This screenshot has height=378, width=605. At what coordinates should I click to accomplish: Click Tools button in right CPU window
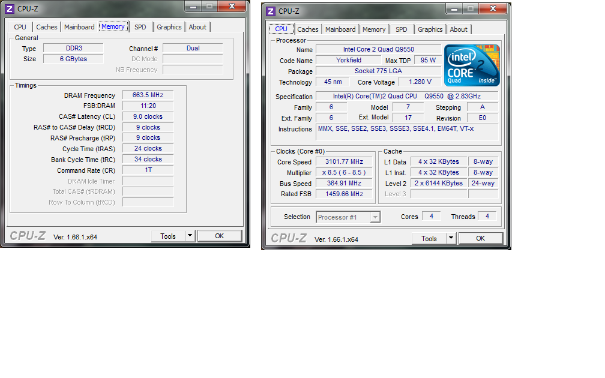coord(429,238)
